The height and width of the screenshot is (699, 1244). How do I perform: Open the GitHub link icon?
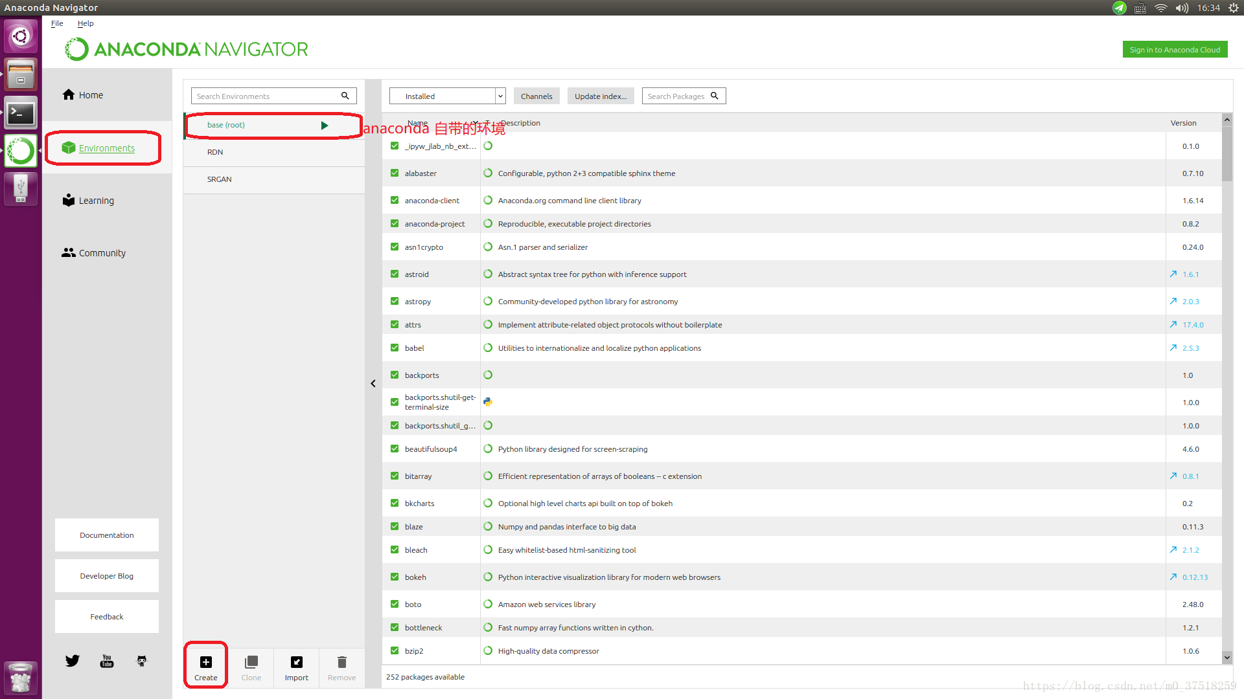point(142,661)
